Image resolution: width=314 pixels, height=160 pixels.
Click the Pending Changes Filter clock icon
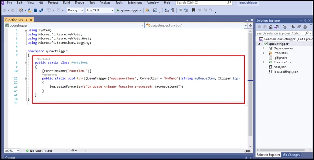coord(284,27)
